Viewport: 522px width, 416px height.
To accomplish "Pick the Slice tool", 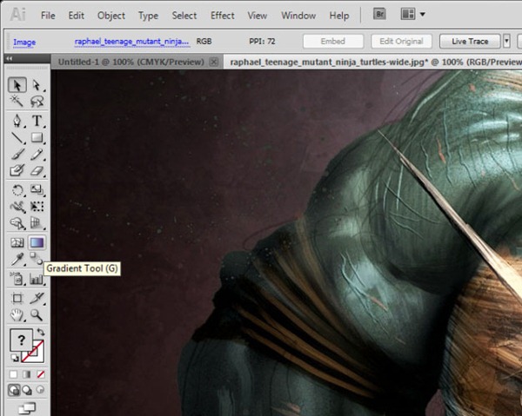I will [37, 299].
